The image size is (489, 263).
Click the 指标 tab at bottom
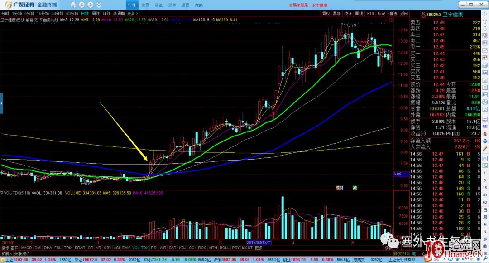[x=5, y=248]
